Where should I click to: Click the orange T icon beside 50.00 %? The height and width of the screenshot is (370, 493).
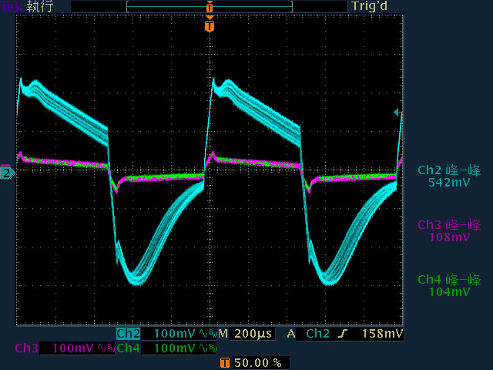[x=224, y=363]
